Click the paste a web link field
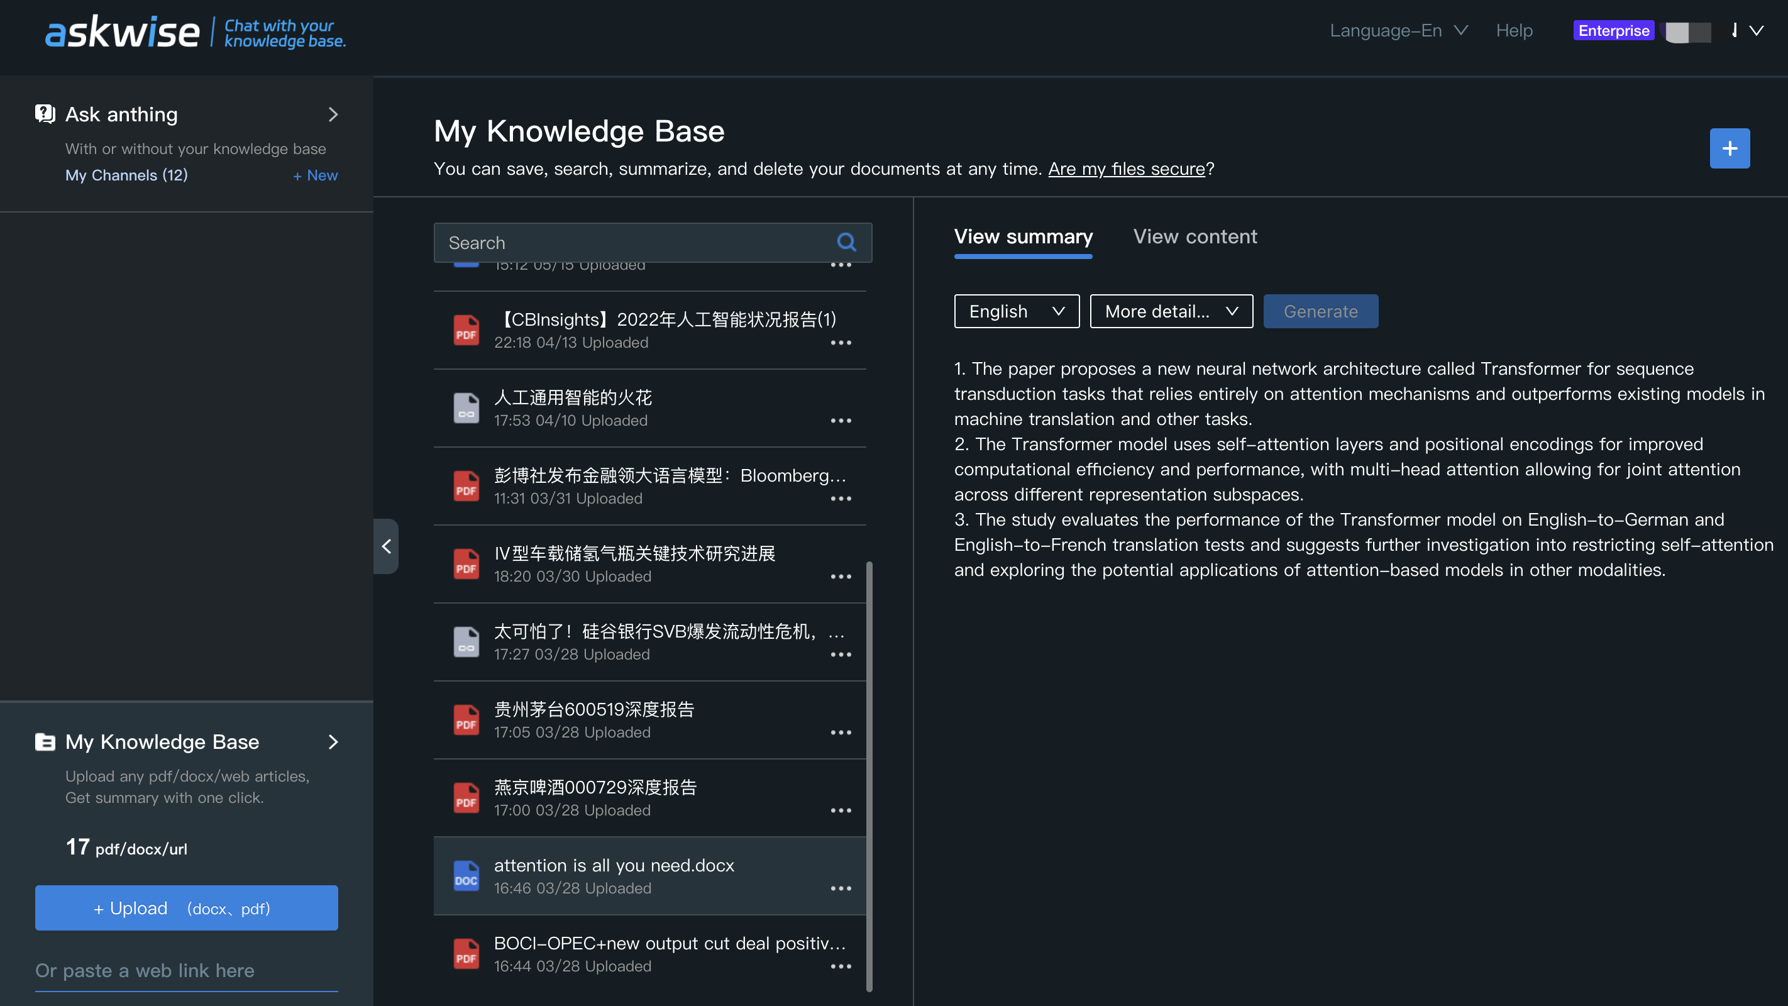Screen dimensions: 1788x1006 [187, 971]
